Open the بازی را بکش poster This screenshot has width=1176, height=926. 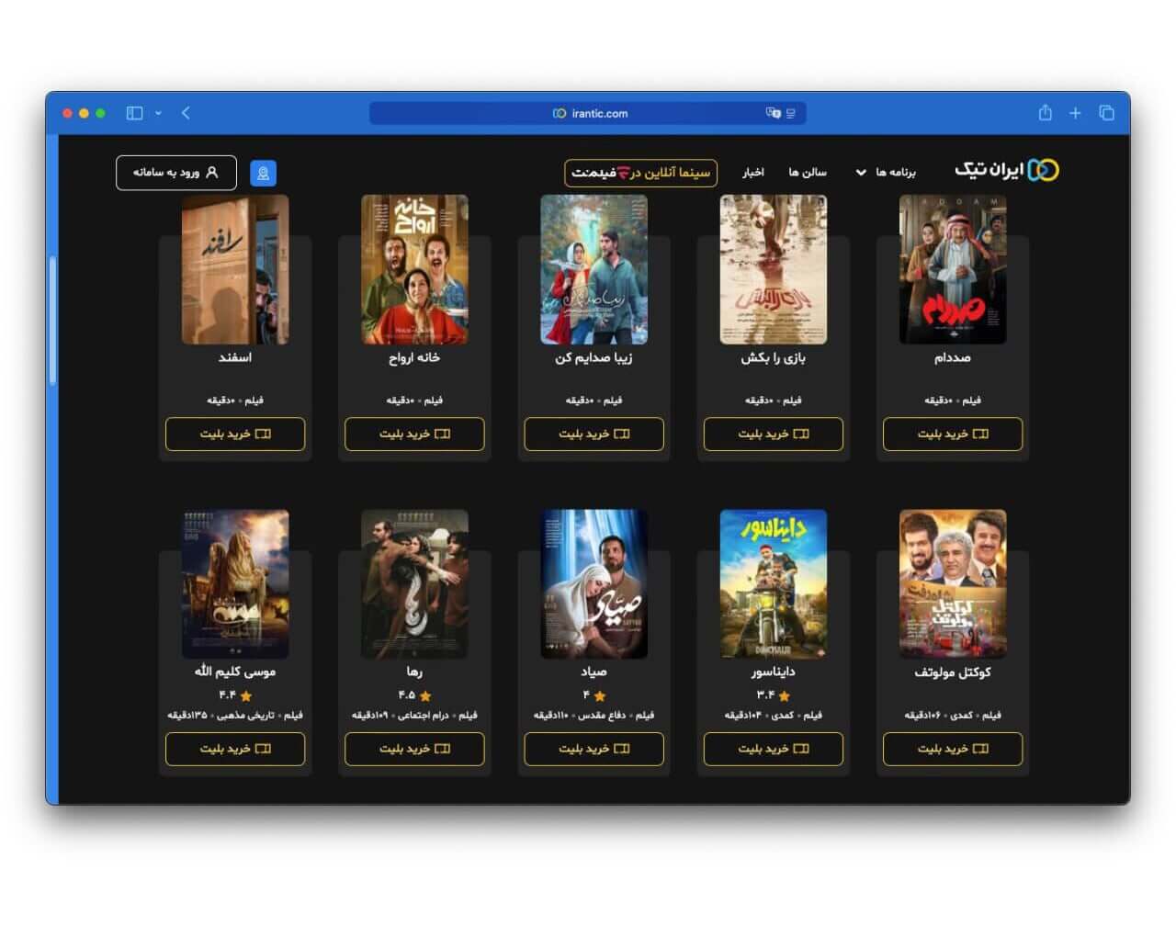tap(774, 269)
